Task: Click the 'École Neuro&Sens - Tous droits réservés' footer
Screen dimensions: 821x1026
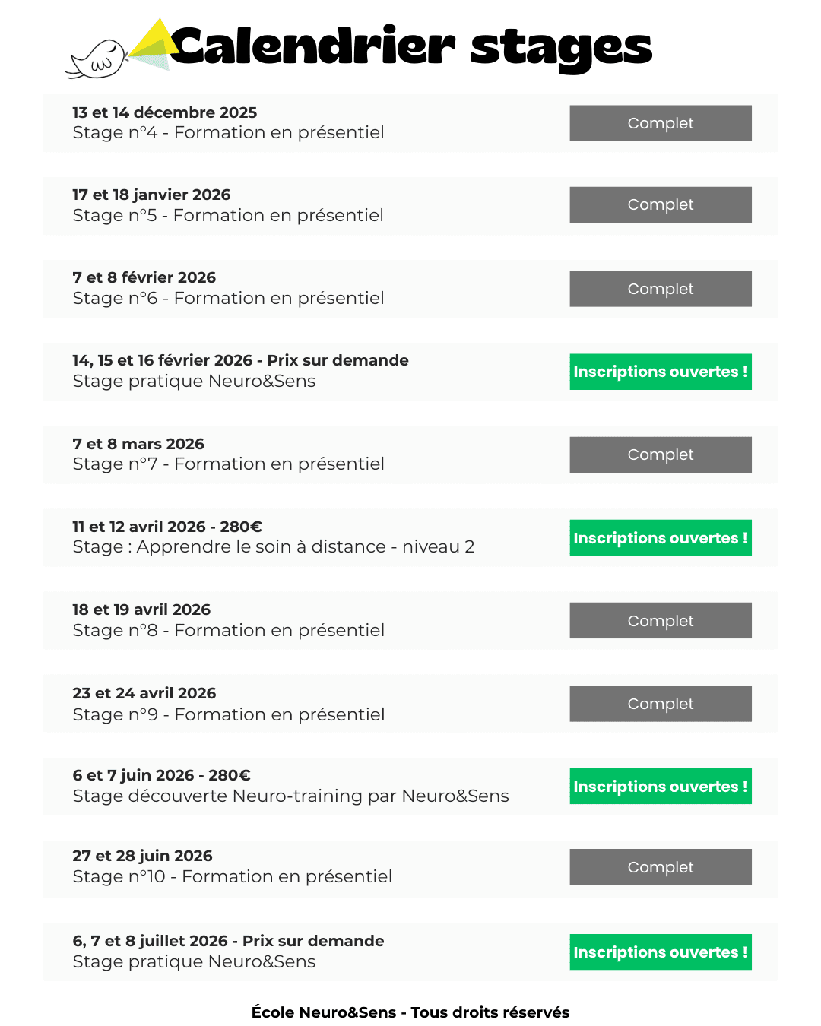Action: click(410, 1012)
